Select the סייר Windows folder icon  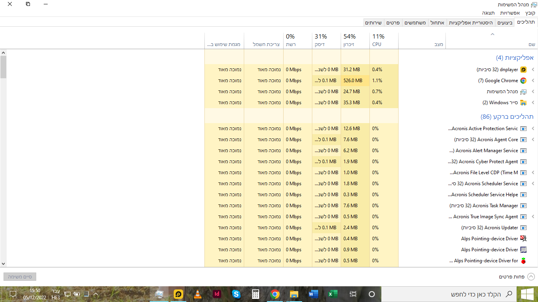523,103
